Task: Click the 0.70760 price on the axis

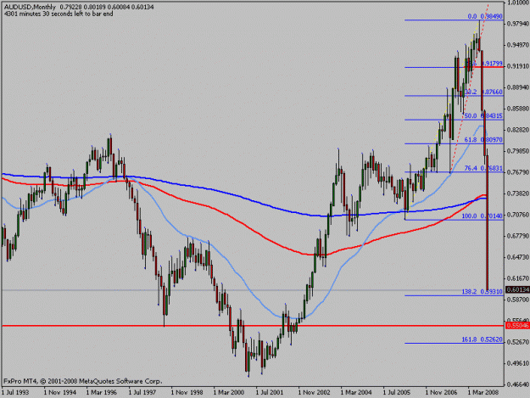Action: [518, 215]
